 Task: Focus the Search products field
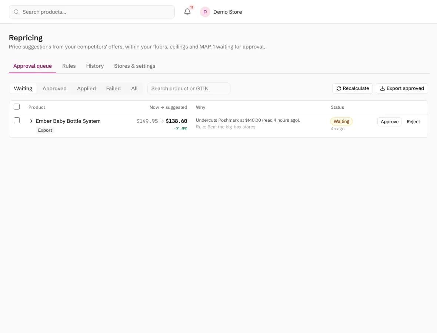point(92,12)
